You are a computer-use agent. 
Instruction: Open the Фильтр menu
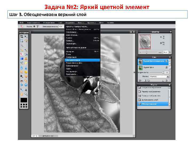click(x=81, y=22)
